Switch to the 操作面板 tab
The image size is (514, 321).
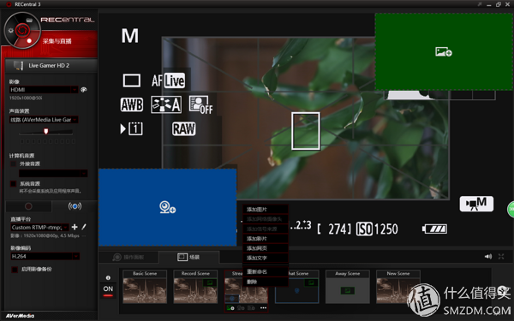pos(128,257)
